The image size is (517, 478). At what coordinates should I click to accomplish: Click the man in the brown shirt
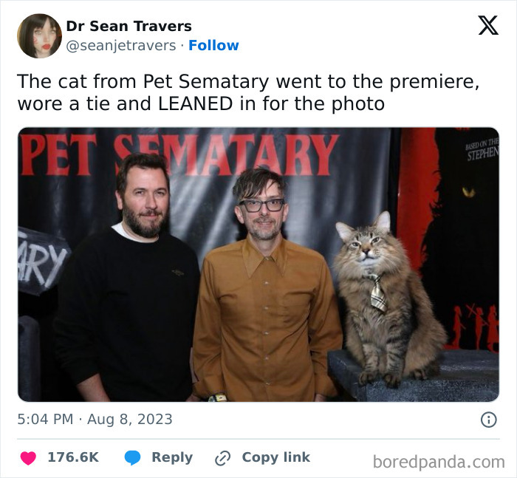[265, 287]
